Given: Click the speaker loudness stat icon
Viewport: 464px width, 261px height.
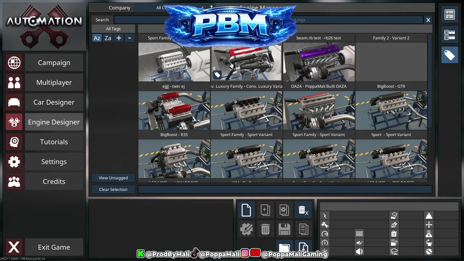Looking at the screenshot, I should [x=359, y=251].
